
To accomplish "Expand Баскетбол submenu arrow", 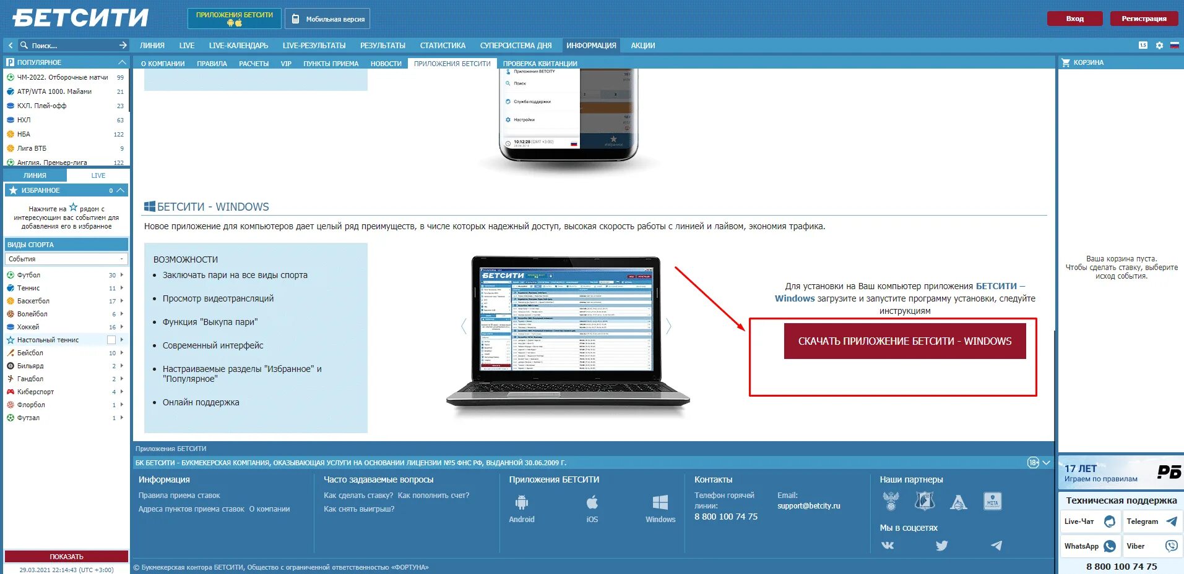I will point(122,301).
